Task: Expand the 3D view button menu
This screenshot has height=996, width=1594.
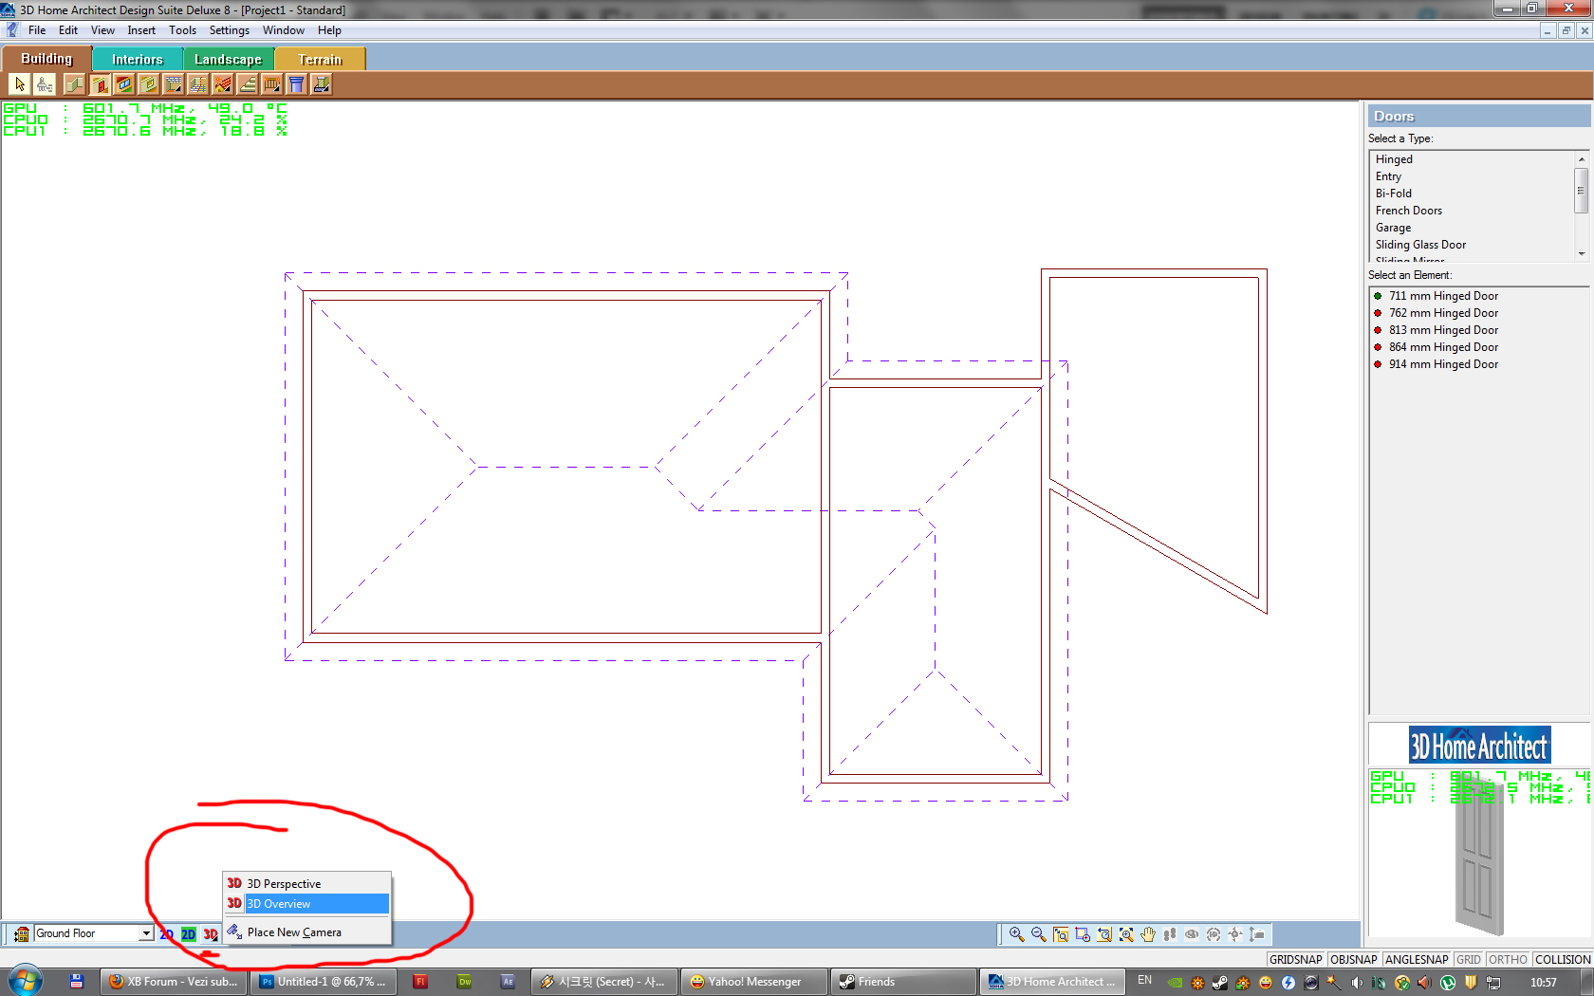Action: [x=211, y=934]
